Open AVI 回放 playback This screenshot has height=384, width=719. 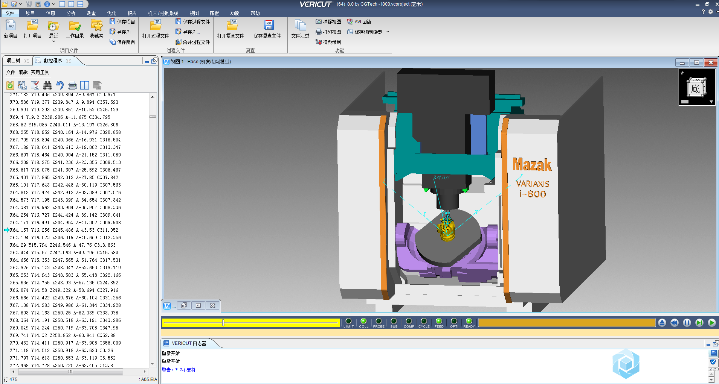click(359, 22)
